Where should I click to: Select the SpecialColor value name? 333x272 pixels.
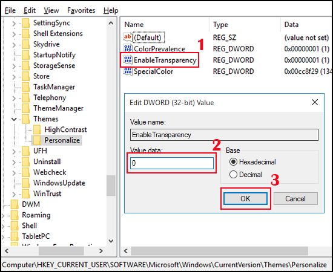coord(153,71)
